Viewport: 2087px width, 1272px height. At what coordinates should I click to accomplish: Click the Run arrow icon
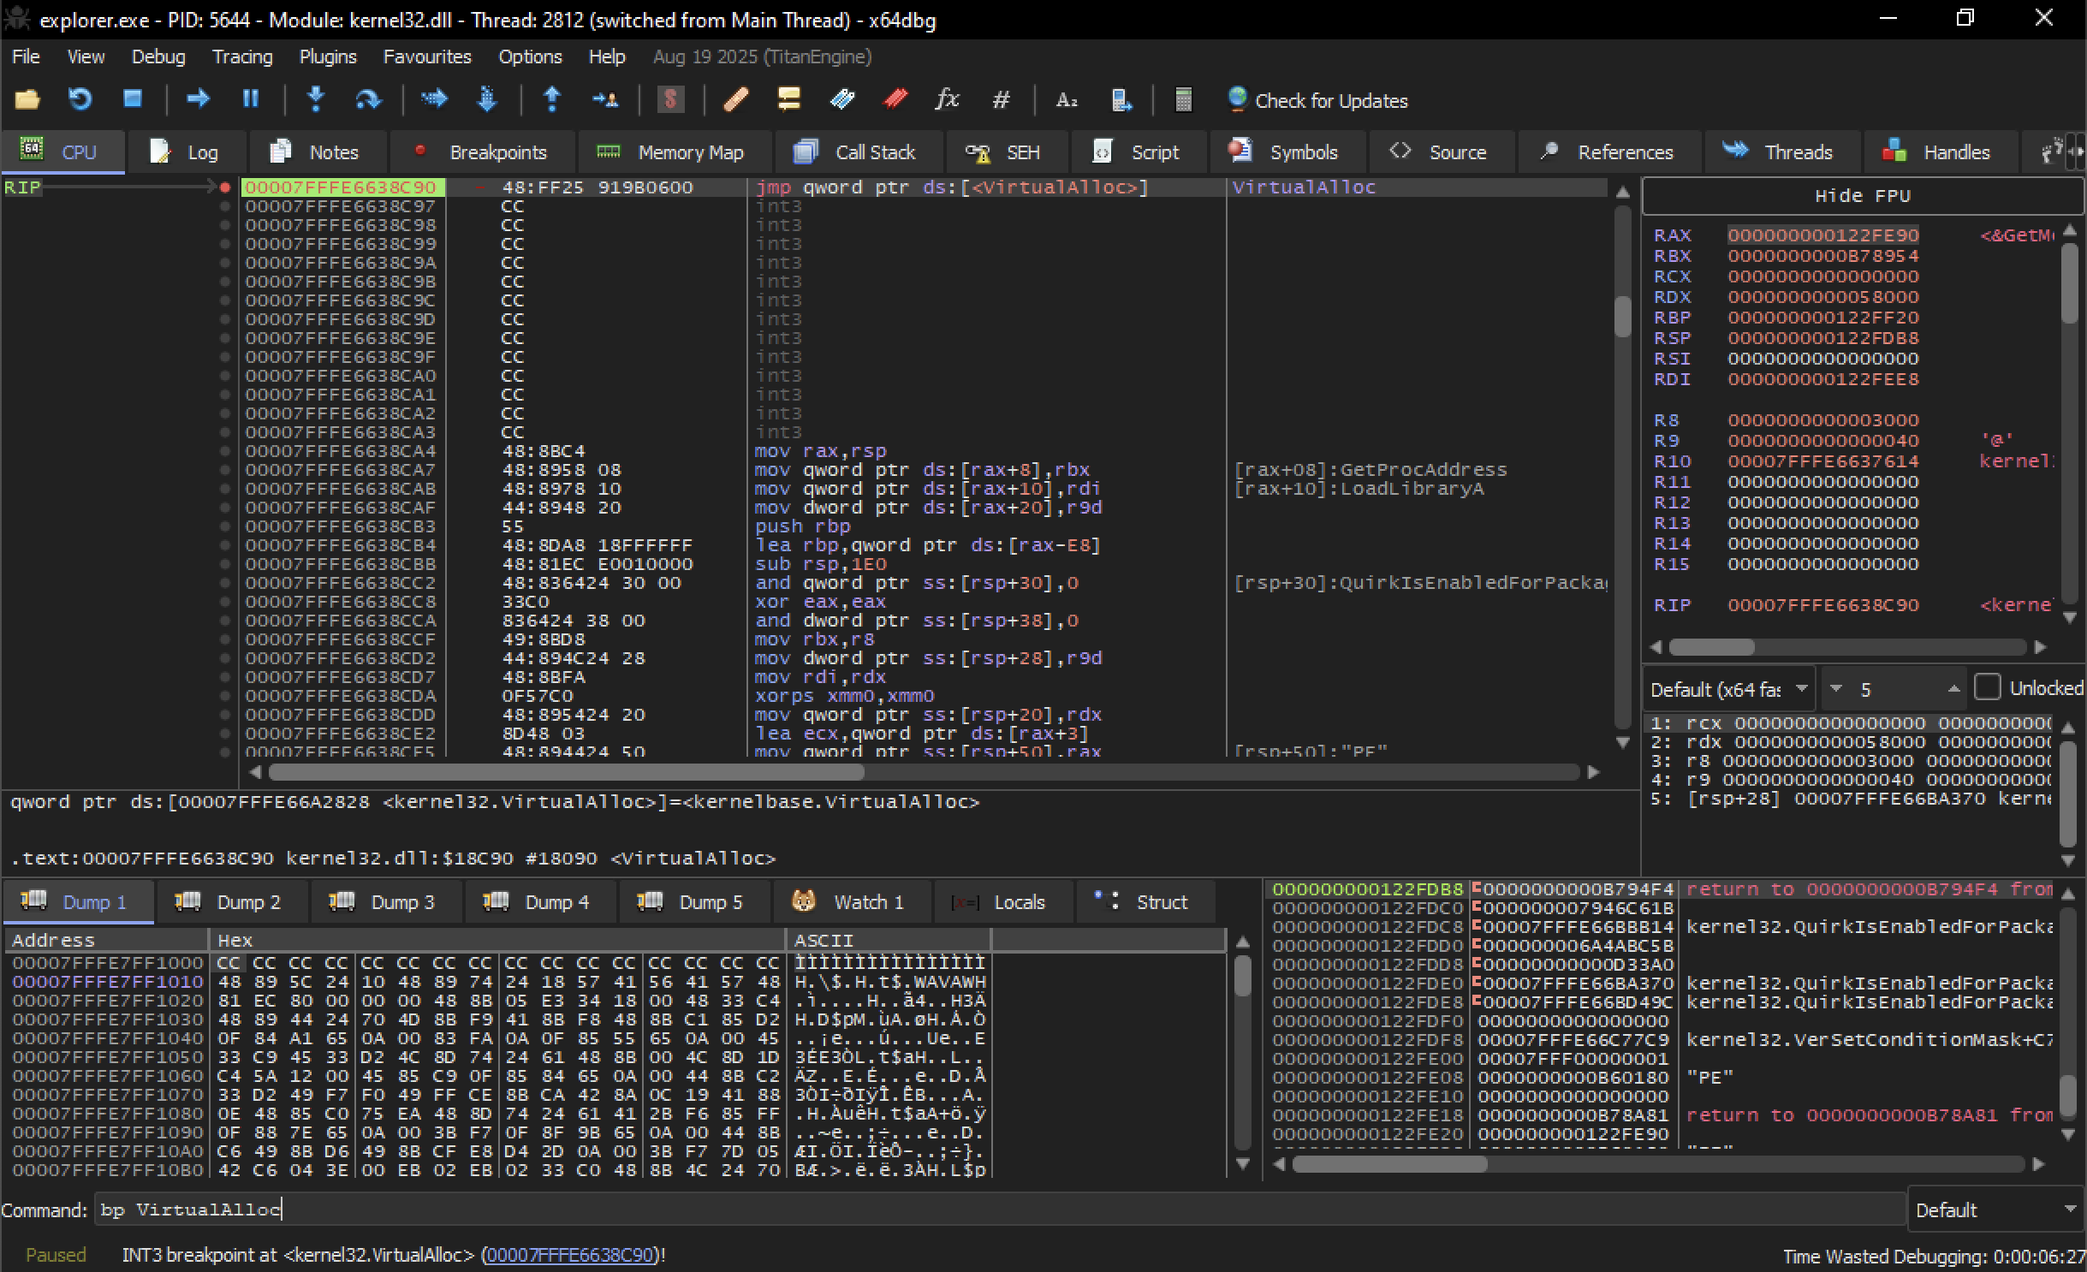[198, 99]
